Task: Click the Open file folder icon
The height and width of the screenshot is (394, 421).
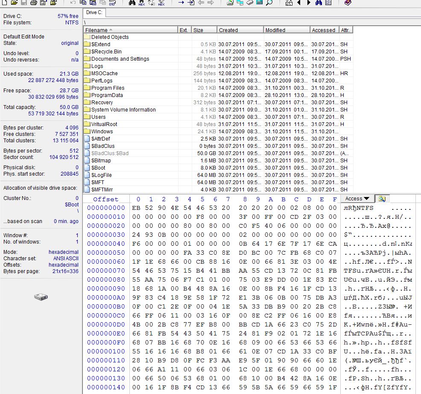Action: [14, 3]
